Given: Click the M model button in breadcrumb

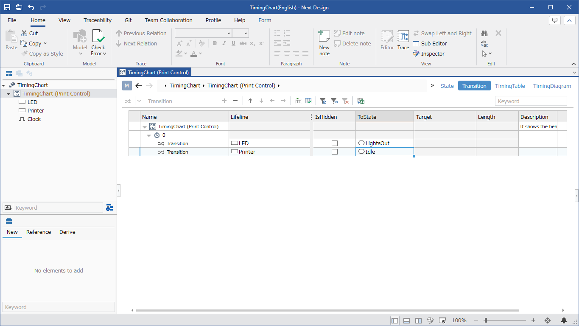Looking at the screenshot, I should click(127, 86).
